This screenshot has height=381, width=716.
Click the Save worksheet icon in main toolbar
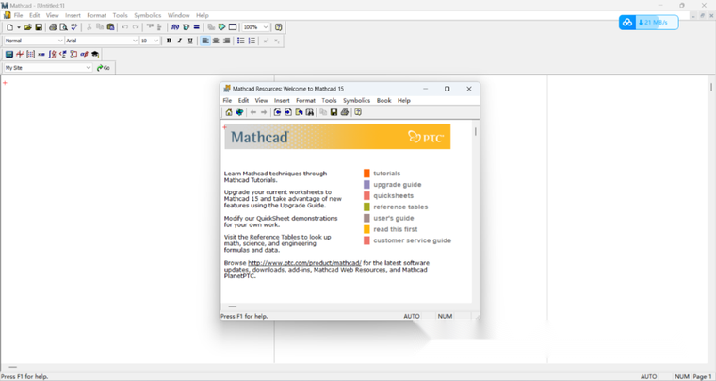[39, 27]
